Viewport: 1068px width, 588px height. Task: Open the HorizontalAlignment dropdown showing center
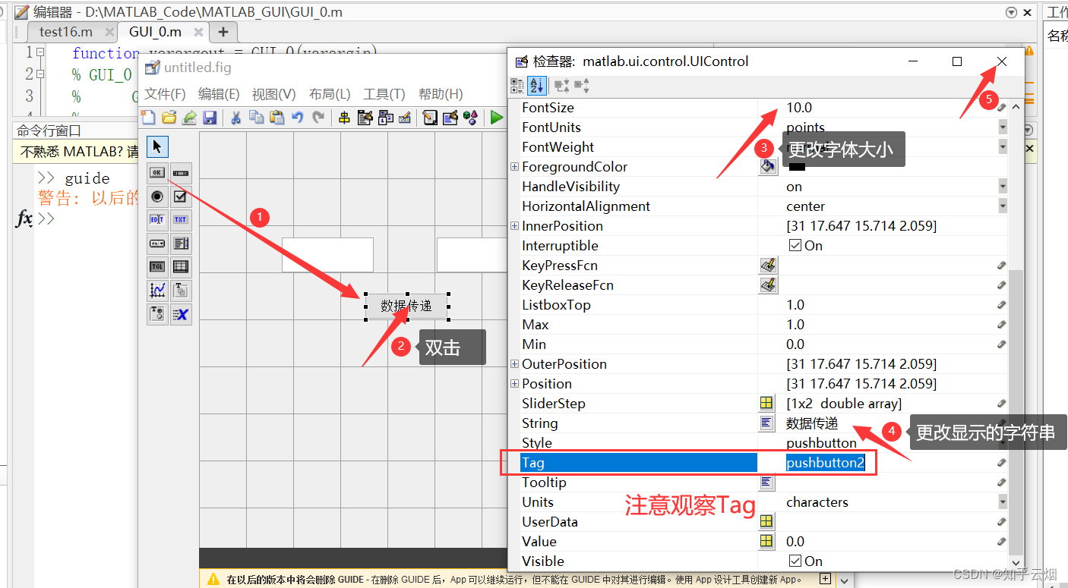tap(1002, 206)
